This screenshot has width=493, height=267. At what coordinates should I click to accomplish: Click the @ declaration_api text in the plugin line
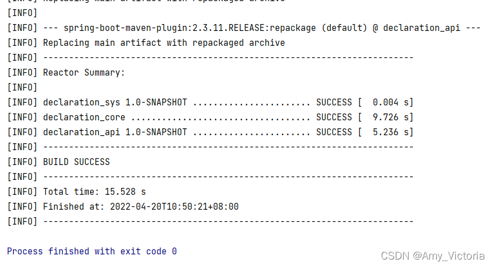[416, 28]
